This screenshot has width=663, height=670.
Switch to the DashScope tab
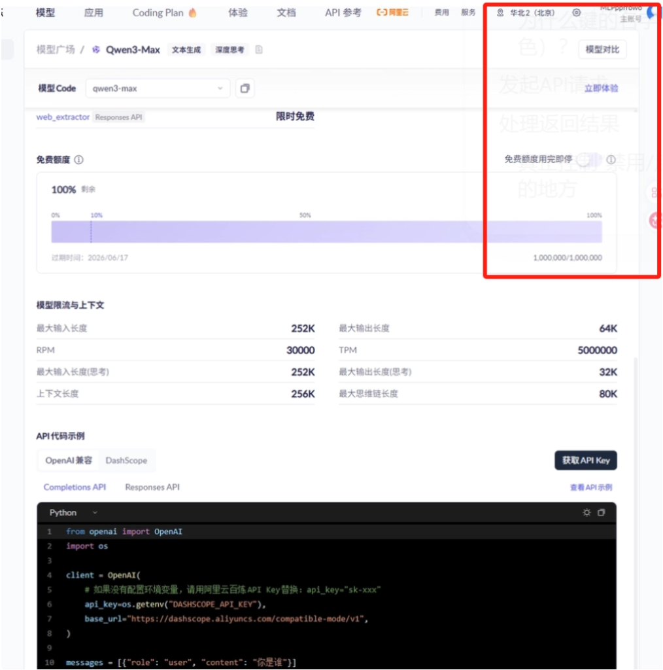[126, 461]
